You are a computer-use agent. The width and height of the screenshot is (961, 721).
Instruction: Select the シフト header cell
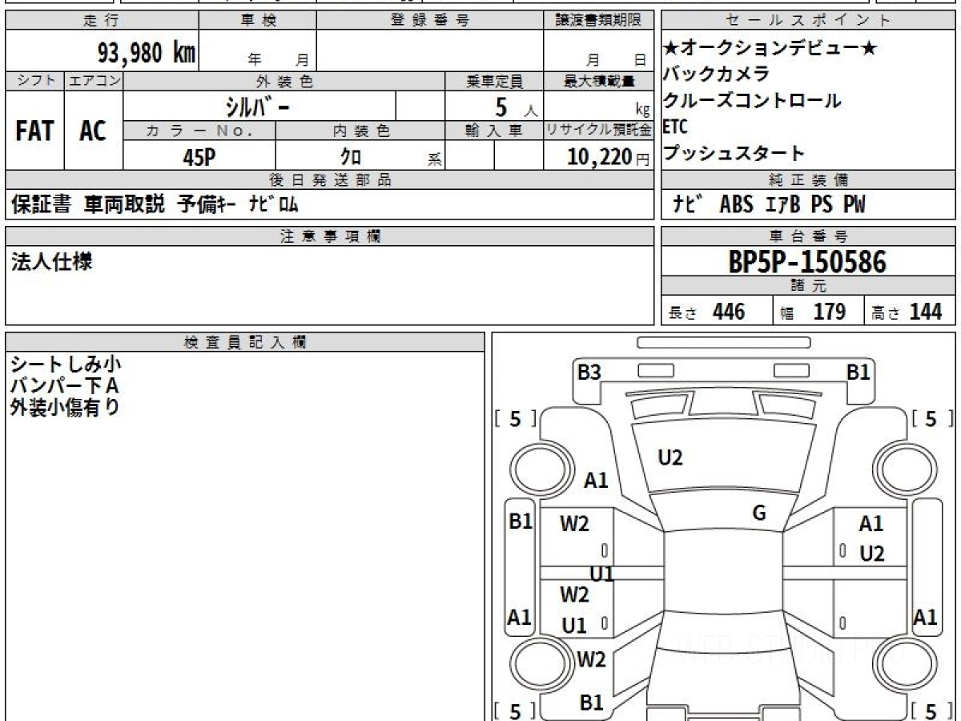click(x=35, y=81)
